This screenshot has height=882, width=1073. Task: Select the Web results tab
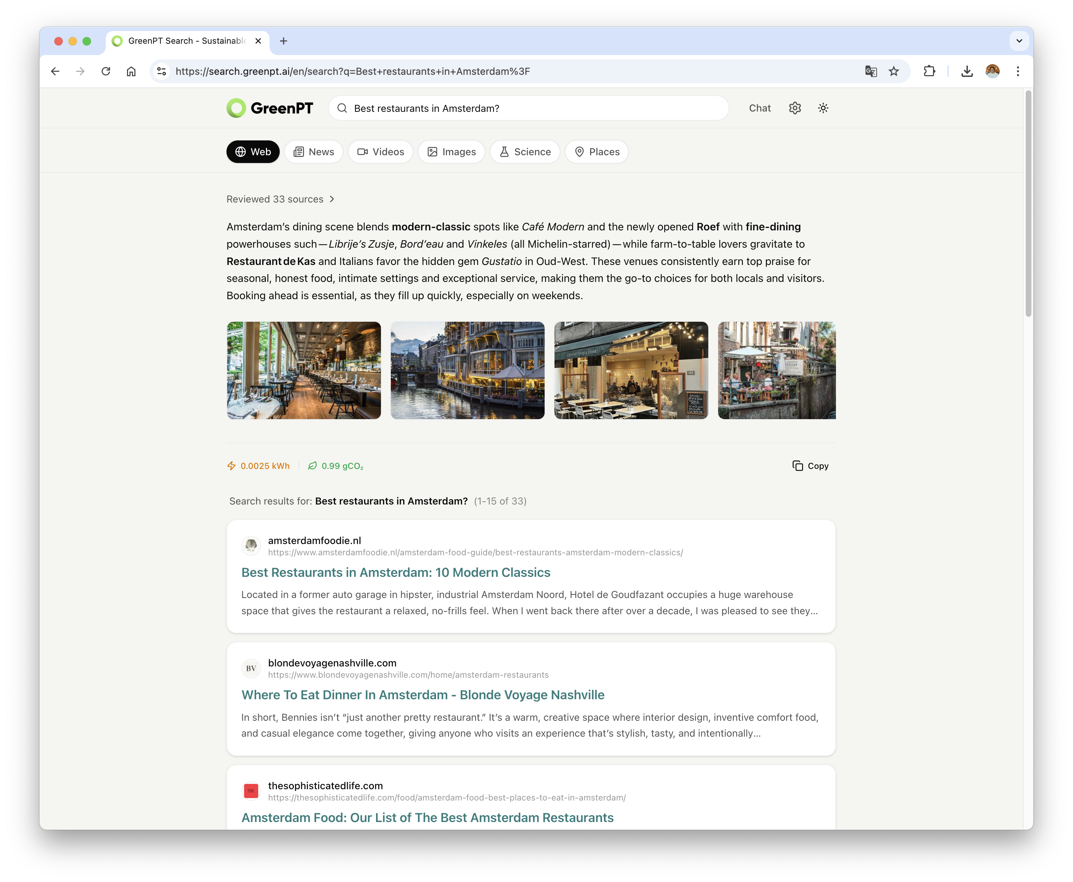253,151
